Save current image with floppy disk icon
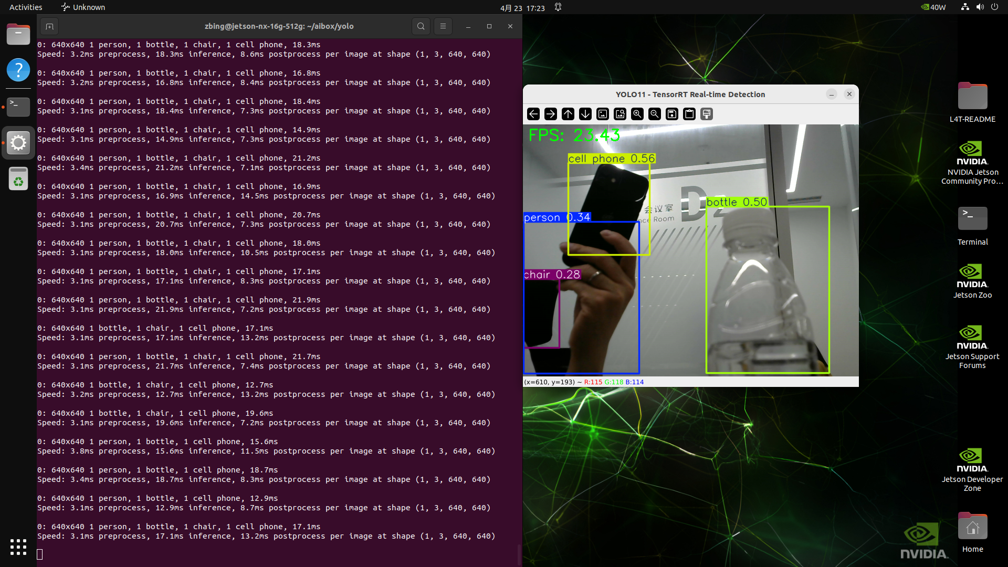Screen dimensions: 1008x567 click(672, 114)
